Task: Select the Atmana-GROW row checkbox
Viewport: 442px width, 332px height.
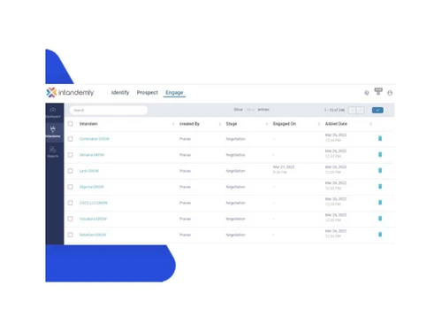Action: 70,155
